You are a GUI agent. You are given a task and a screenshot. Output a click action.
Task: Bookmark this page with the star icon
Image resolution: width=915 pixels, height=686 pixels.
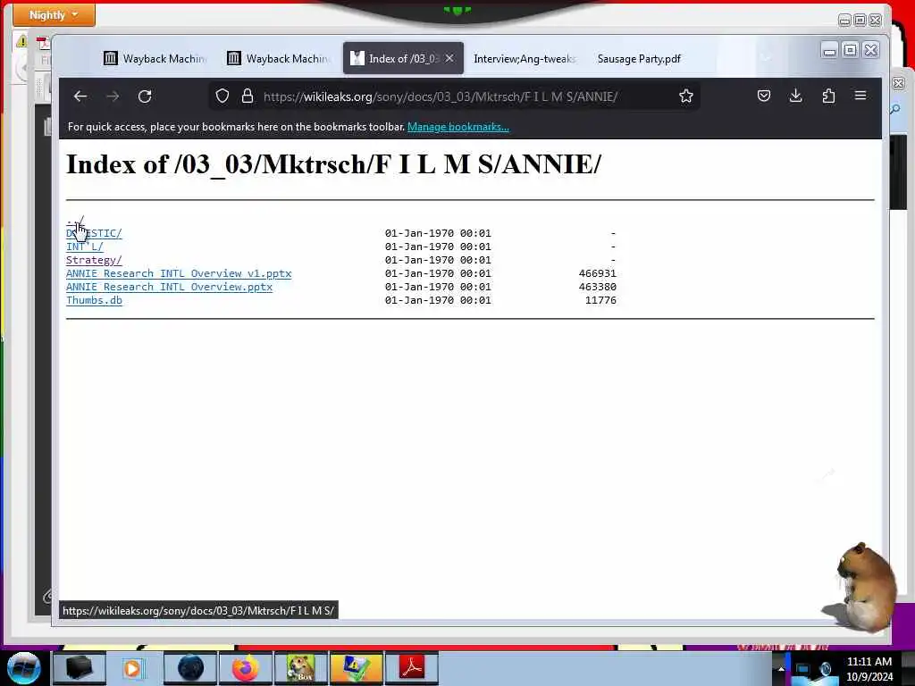tap(685, 96)
